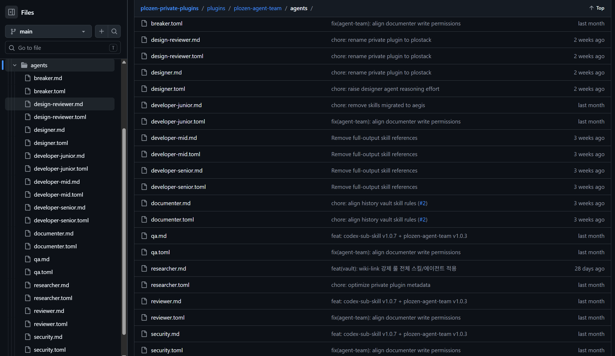Click file icon of developer-senior.toml list row
The height and width of the screenshot is (356, 615).
pyautogui.click(x=144, y=187)
